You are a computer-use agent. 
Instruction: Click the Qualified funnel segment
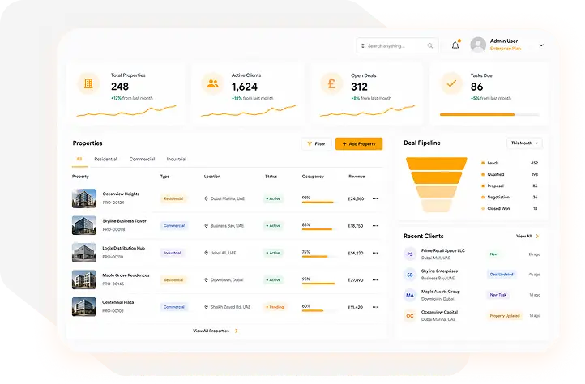click(x=437, y=177)
